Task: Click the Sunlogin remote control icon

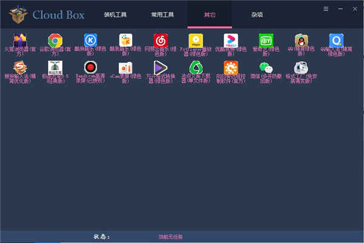Action: tap(231, 67)
